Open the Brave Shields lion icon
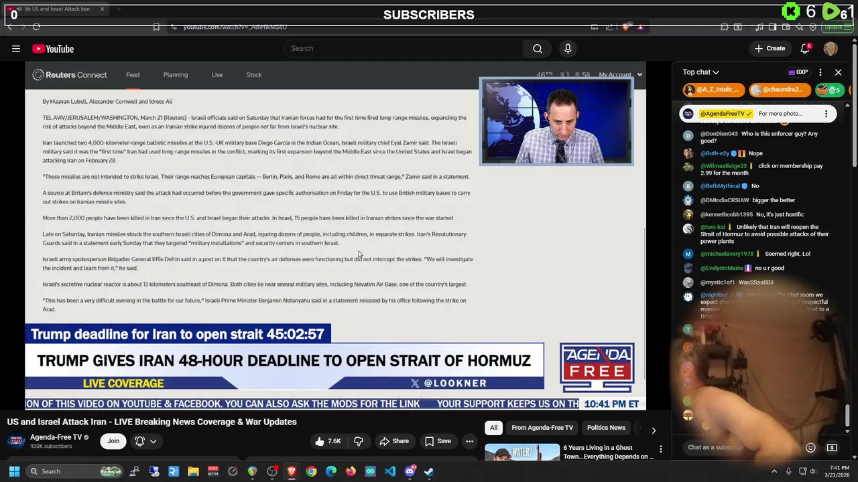The height and width of the screenshot is (482, 858). coord(625,27)
